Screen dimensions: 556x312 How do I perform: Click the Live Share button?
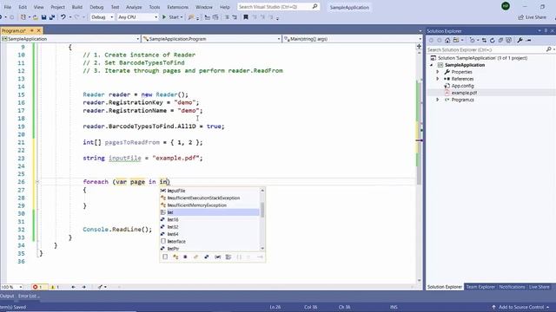(x=532, y=17)
